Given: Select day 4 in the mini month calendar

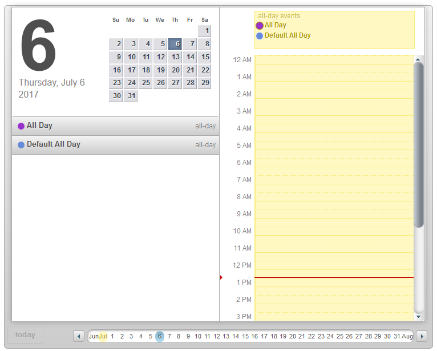Looking at the screenshot, I should point(145,44).
